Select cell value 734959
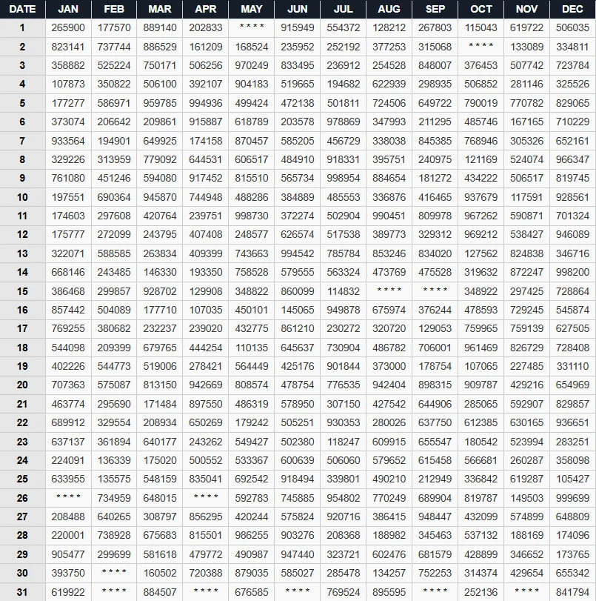This screenshot has height=601, width=596. 114,498
